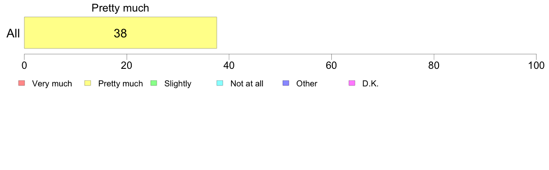The image size is (549, 170).
Task: Click the All row label
Action: (13, 34)
